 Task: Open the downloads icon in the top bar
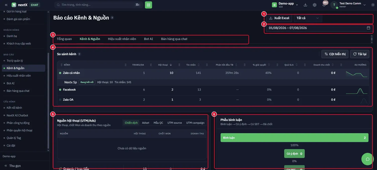click(305, 5)
